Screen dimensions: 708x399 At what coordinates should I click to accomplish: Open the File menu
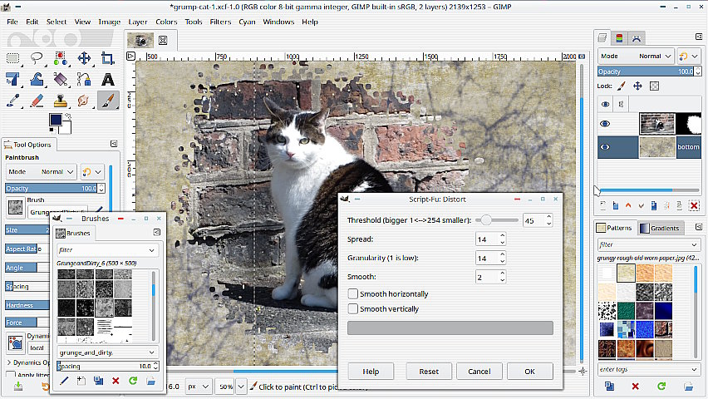(x=12, y=22)
